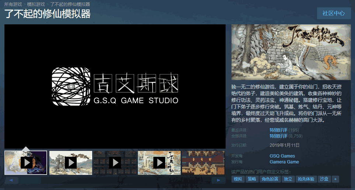The width and height of the screenshot is (355, 190).
Task: Play the second trailer thumbnail
Action: 70,162
